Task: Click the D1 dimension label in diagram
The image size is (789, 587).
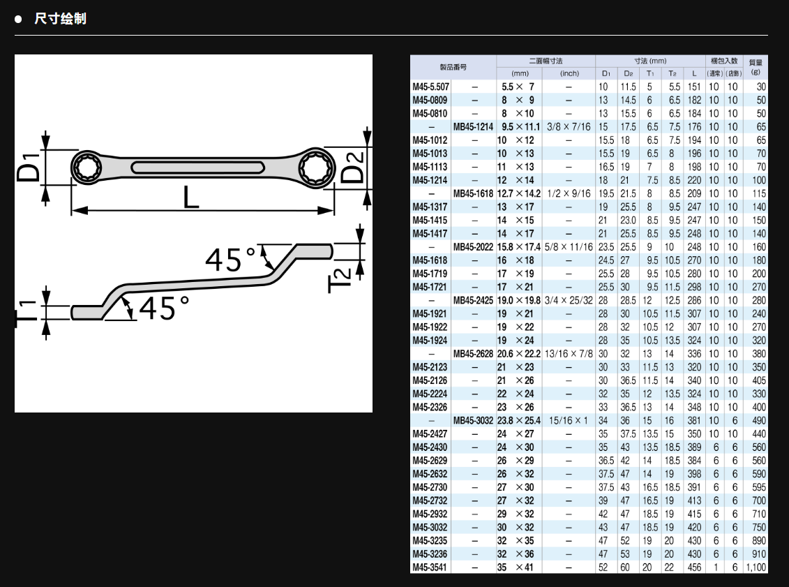Action: point(29,168)
